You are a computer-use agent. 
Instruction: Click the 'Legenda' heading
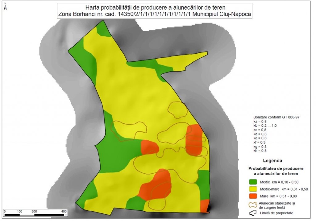click(x=272, y=161)
